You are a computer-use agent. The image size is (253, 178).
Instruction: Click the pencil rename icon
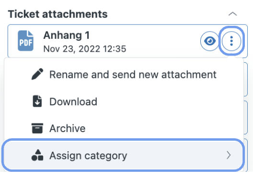click(x=37, y=74)
